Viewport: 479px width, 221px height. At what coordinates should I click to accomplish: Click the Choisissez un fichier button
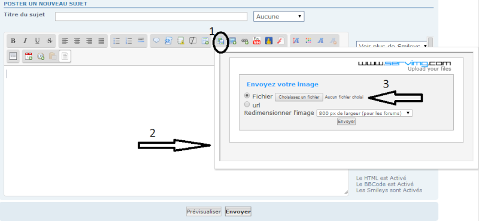299,97
